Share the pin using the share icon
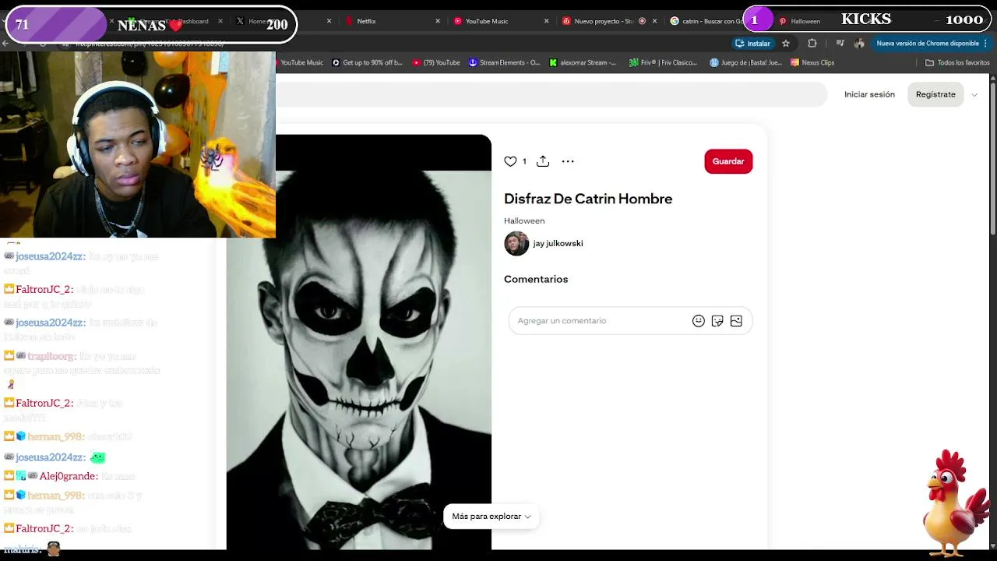 point(543,161)
